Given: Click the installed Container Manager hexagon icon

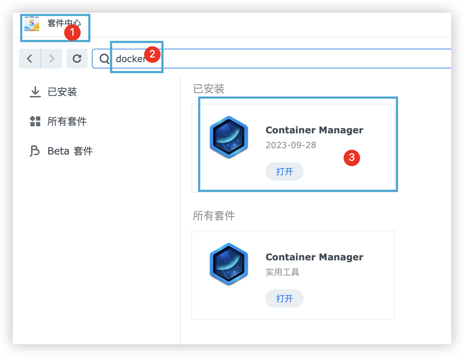Looking at the screenshot, I should (x=228, y=137).
